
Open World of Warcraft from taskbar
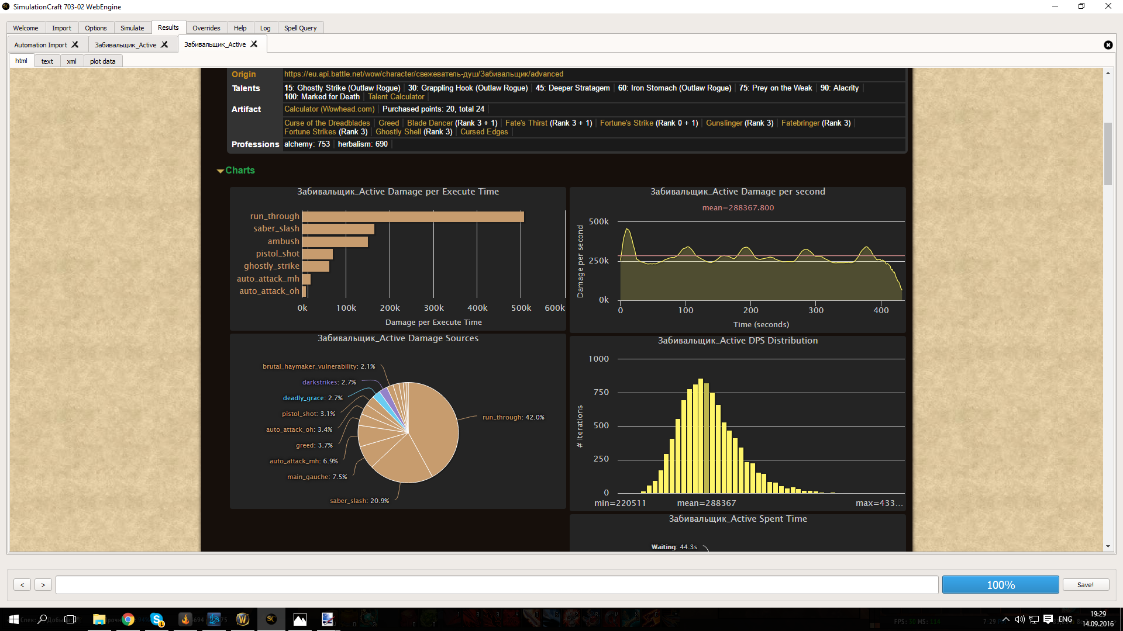(x=242, y=619)
